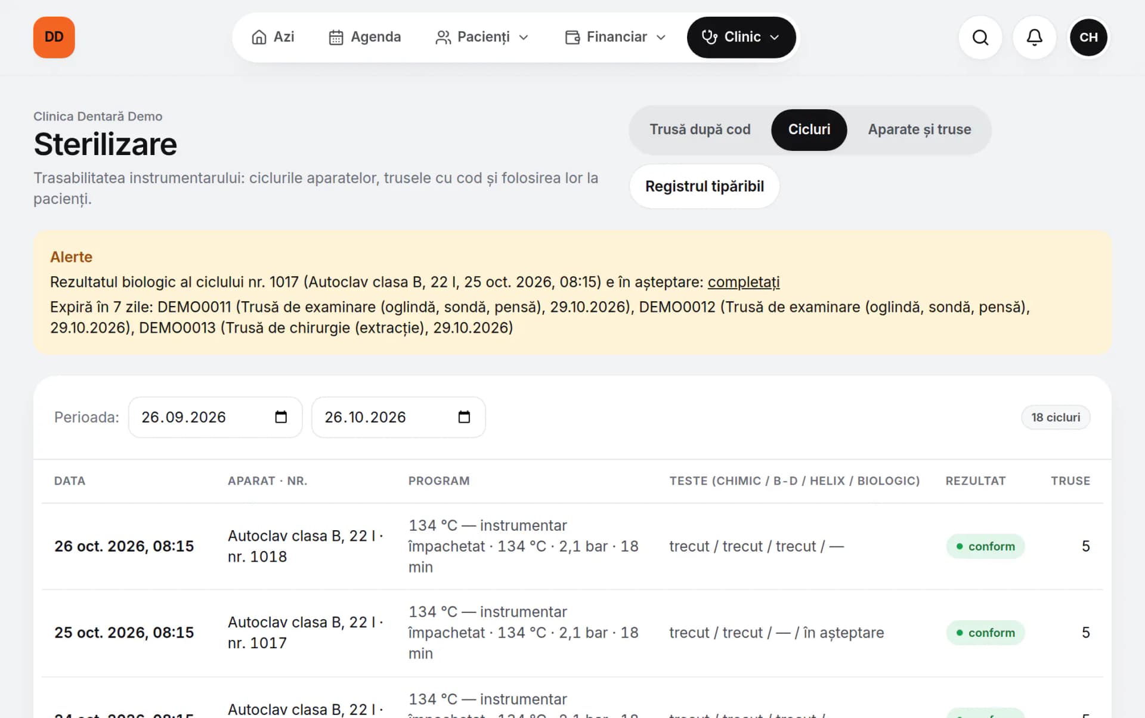Go to the Azi menu item
This screenshot has width=1145, height=718.
point(273,37)
